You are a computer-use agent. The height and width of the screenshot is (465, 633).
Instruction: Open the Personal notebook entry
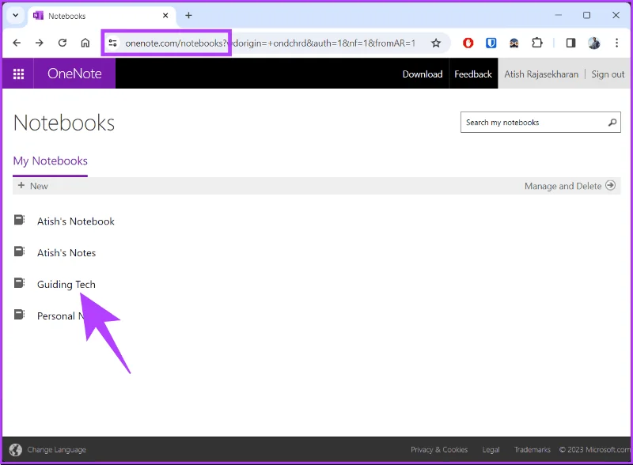pos(61,316)
